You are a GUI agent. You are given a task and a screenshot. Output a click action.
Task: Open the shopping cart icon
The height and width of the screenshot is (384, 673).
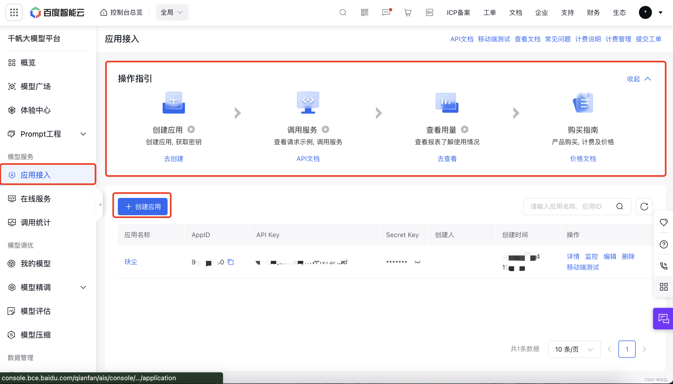pos(408,12)
